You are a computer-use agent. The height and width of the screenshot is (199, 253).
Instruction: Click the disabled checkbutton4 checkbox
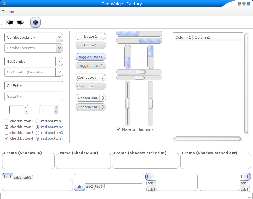point(7,138)
